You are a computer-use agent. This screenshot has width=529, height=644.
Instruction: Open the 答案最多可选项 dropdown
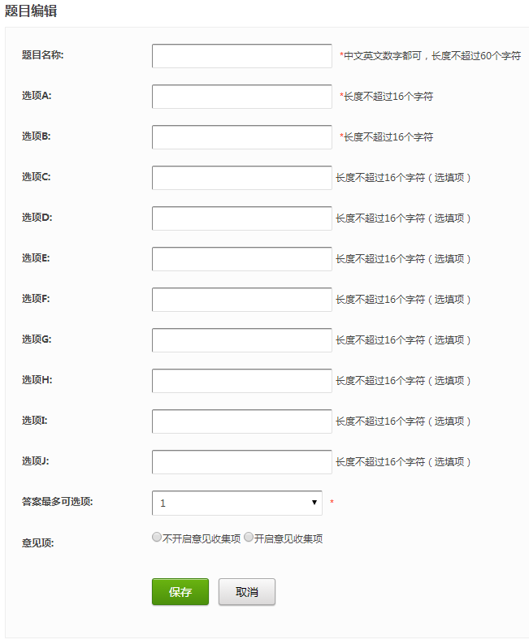[237, 503]
